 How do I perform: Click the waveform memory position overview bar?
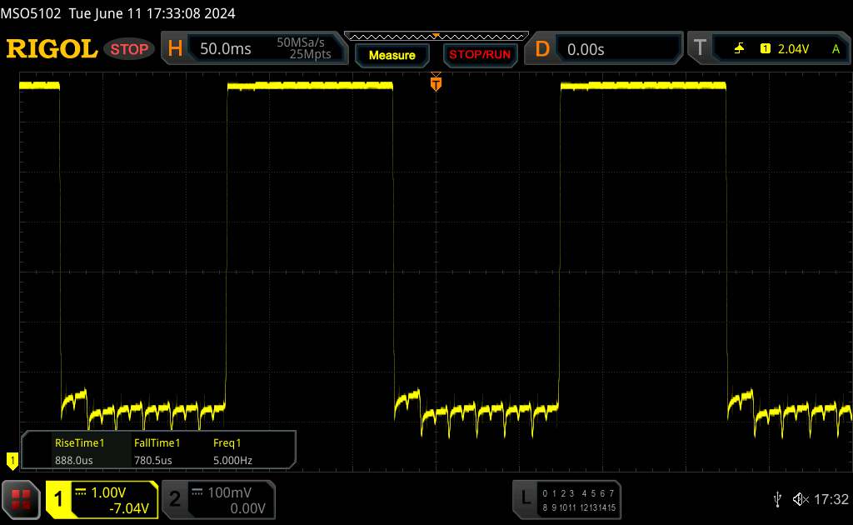(436, 37)
